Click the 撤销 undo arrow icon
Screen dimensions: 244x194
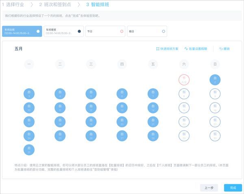(221, 49)
